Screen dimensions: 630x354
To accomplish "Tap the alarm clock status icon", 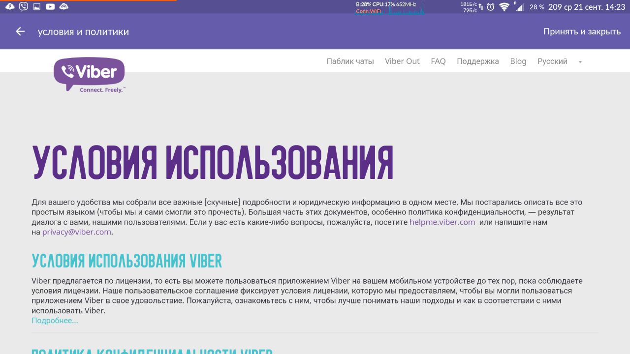I will [x=491, y=7].
